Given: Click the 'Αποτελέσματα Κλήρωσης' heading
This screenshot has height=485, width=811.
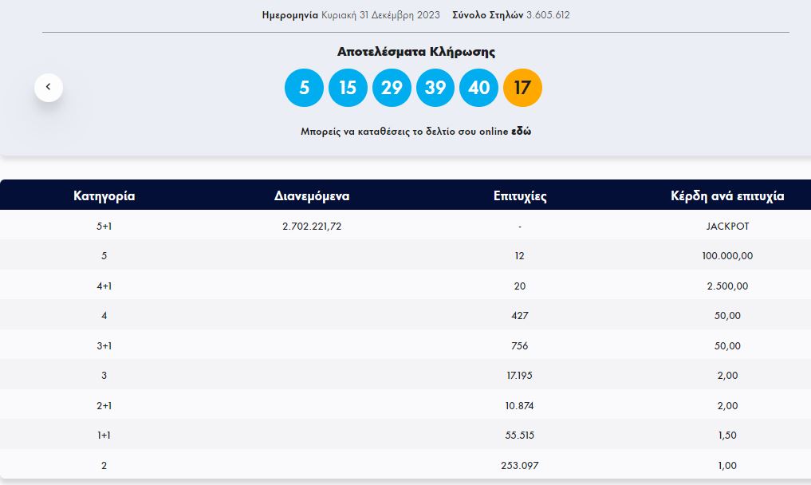Looking at the screenshot, I should point(415,52).
